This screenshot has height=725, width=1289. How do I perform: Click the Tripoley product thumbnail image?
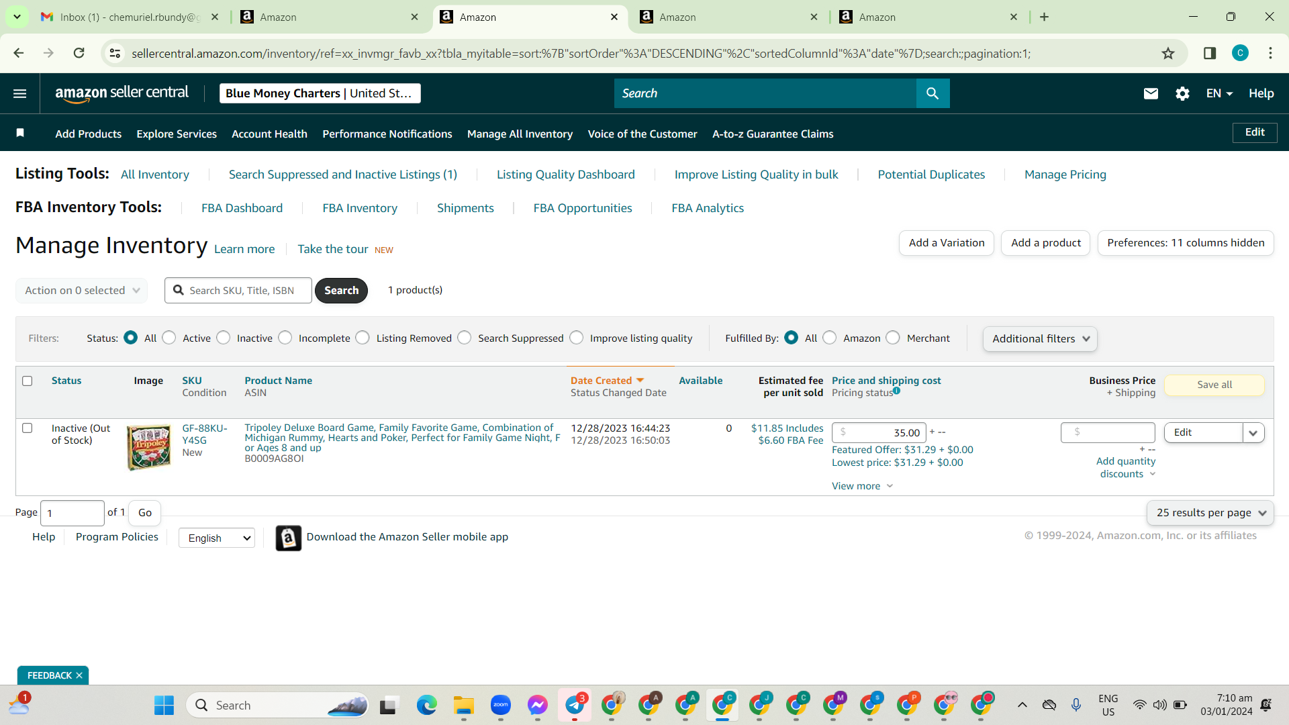tap(149, 447)
